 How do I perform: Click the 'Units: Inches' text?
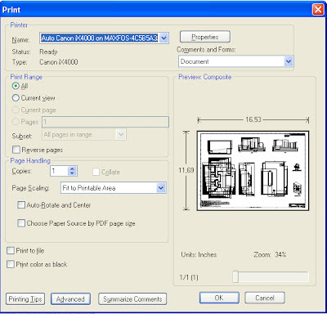click(199, 254)
